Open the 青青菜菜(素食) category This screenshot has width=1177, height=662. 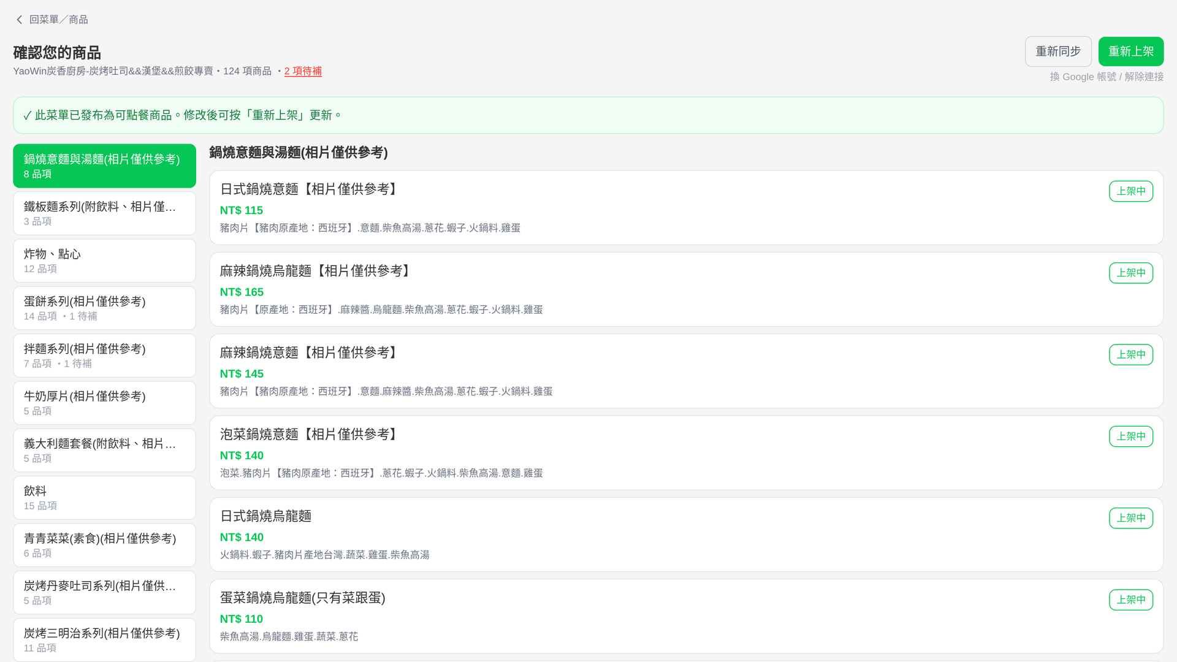click(x=104, y=545)
